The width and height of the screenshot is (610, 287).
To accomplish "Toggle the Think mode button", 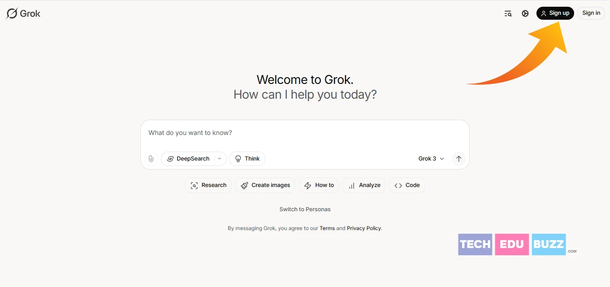I will 247,159.
